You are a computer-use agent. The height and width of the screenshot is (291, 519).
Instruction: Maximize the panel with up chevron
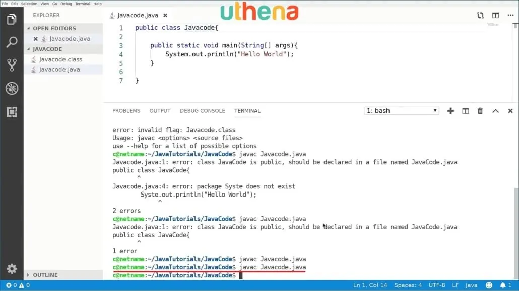[495, 111]
